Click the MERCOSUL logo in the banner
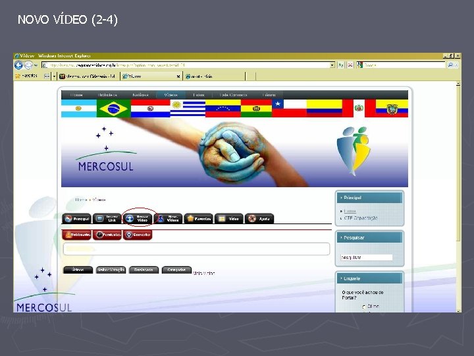 click(x=106, y=150)
